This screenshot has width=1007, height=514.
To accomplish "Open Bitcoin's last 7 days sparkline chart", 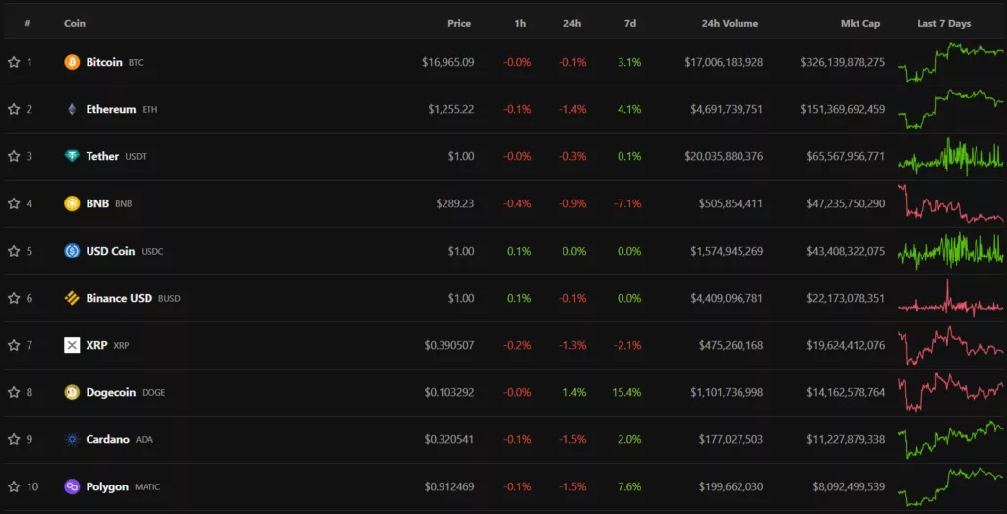I will coord(950,62).
